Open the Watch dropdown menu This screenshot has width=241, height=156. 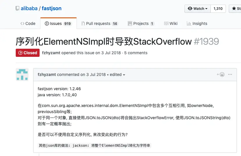click(x=198, y=9)
